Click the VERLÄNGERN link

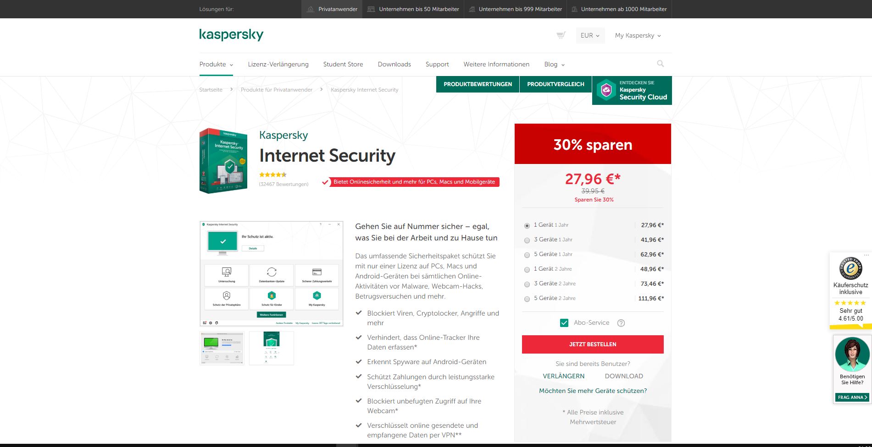point(564,376)
